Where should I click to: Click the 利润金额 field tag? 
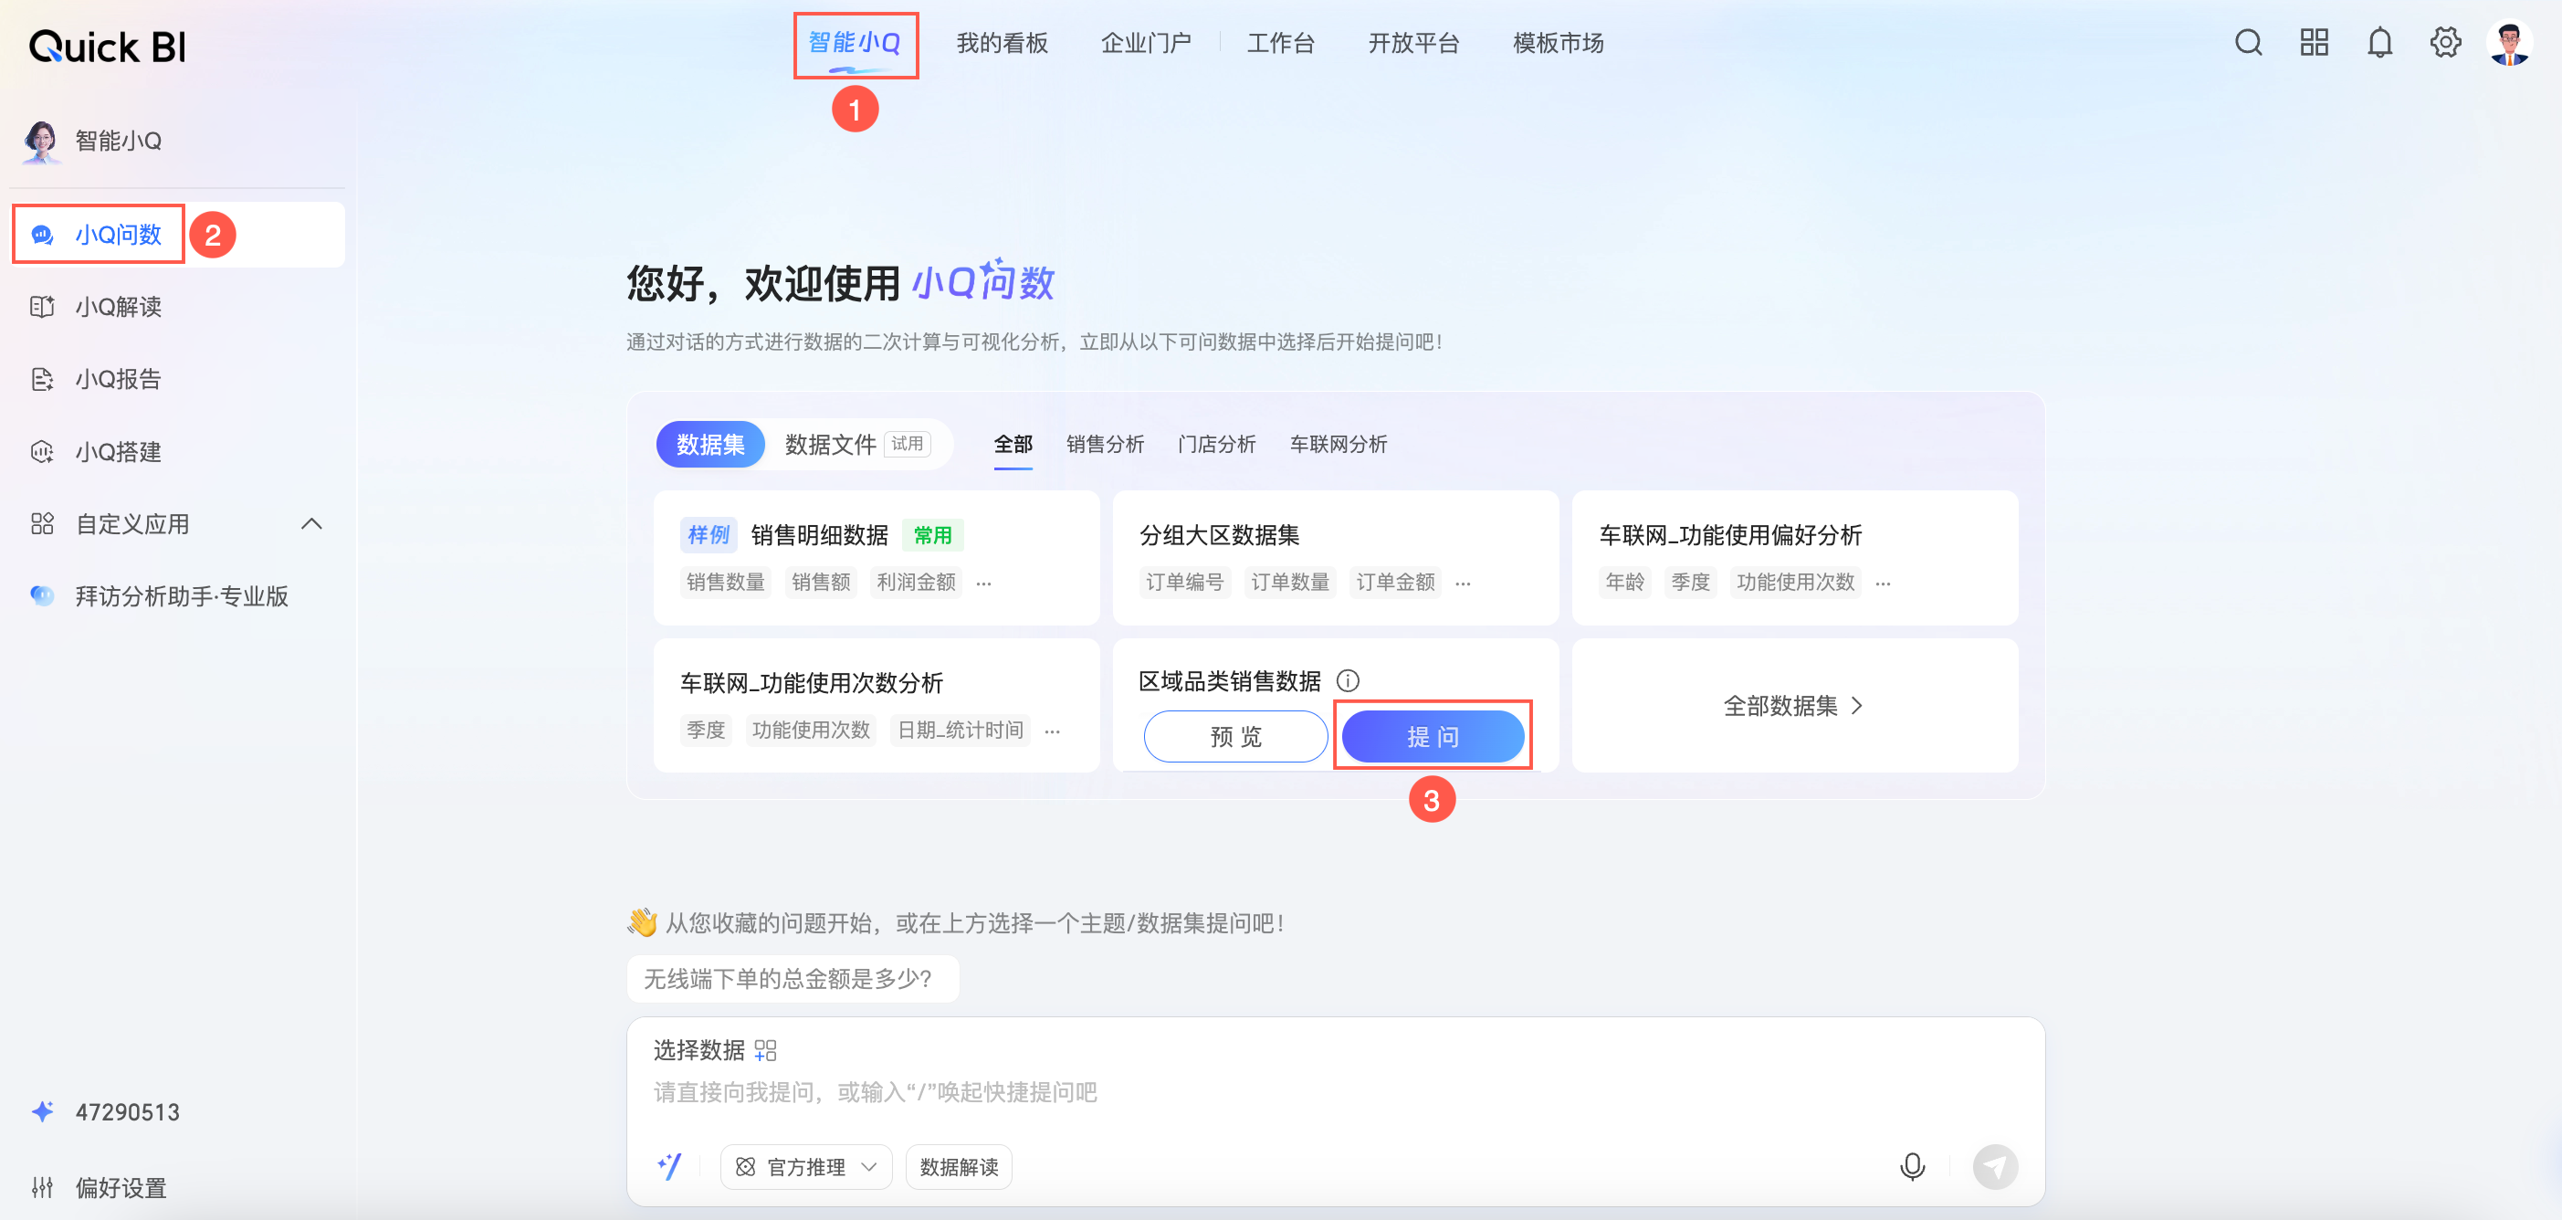click(916, 582)
